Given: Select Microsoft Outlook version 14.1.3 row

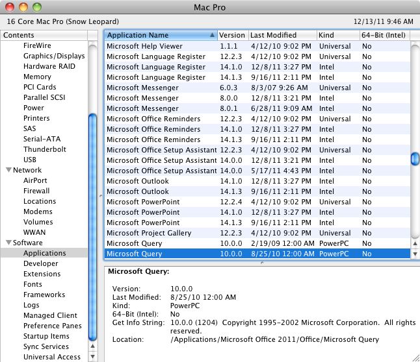Looking at the screenshot, I should click(x=257, y=191).
